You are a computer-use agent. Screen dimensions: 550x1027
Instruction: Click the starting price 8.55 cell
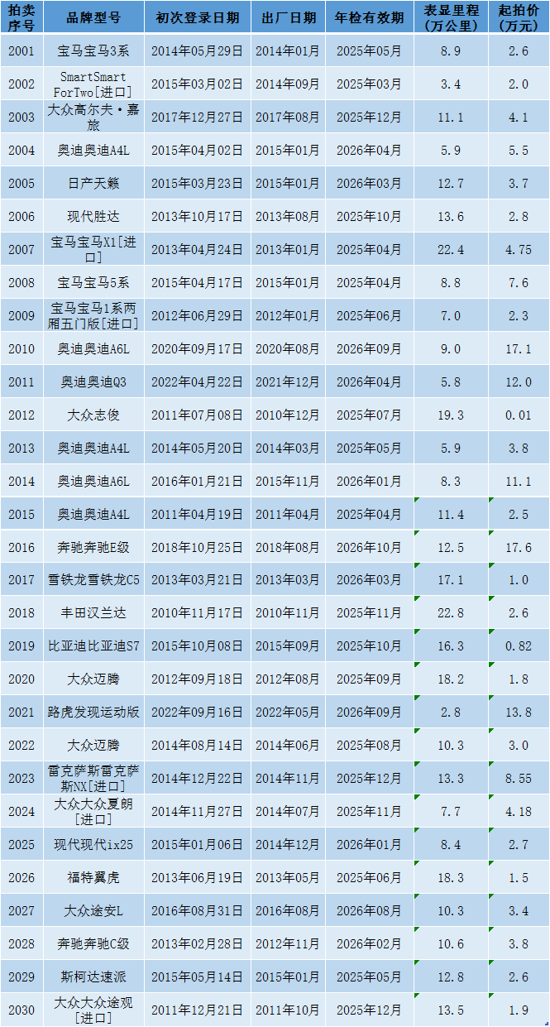point(519,778)
